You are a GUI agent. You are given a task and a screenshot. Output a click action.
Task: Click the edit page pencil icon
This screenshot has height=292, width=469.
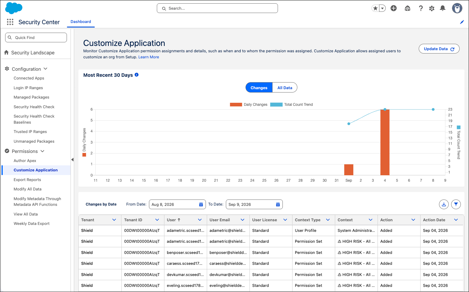(462, 22)
